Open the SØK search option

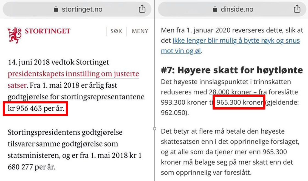click(116, 31)
